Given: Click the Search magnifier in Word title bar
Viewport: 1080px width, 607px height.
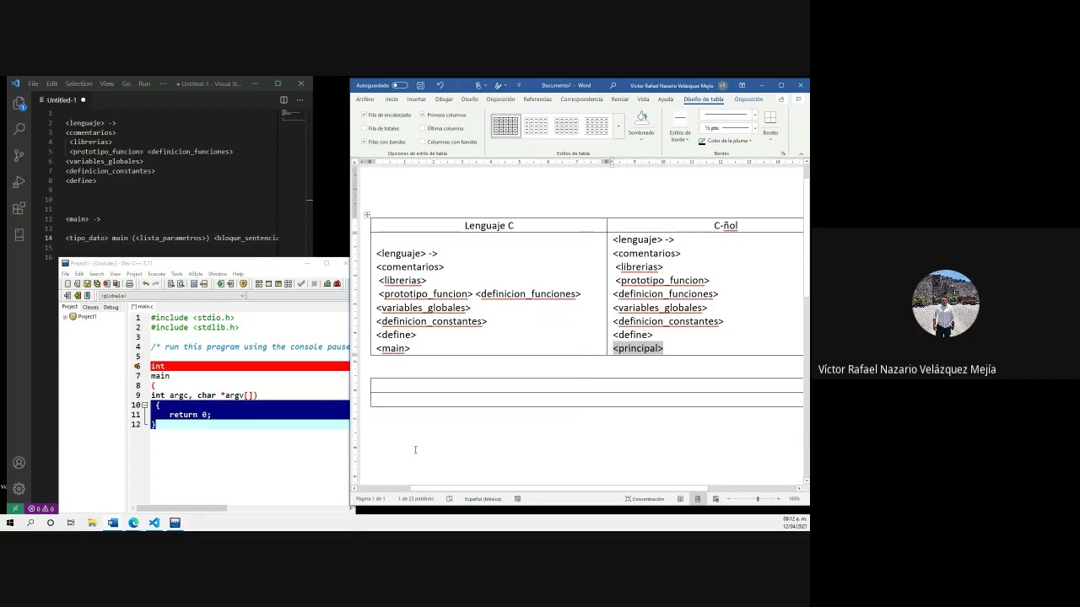Looking at the screenshot, I should coord(613,85).
